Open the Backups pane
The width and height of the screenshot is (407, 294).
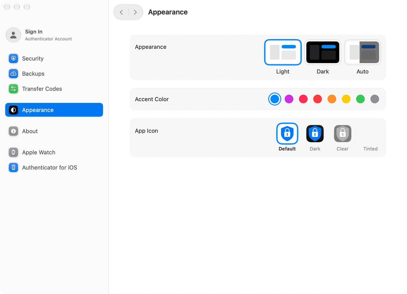[x=54, y=74]
